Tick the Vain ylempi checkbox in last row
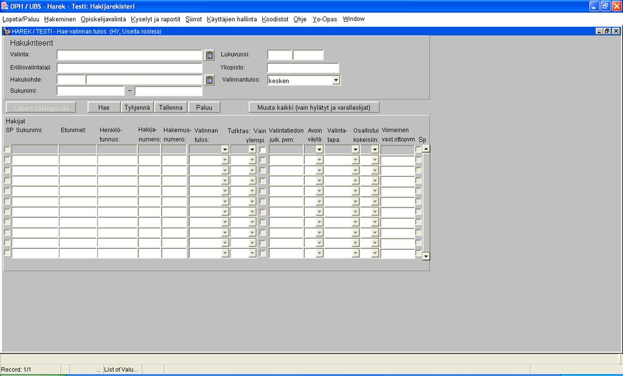 click(x=263, y=253)
